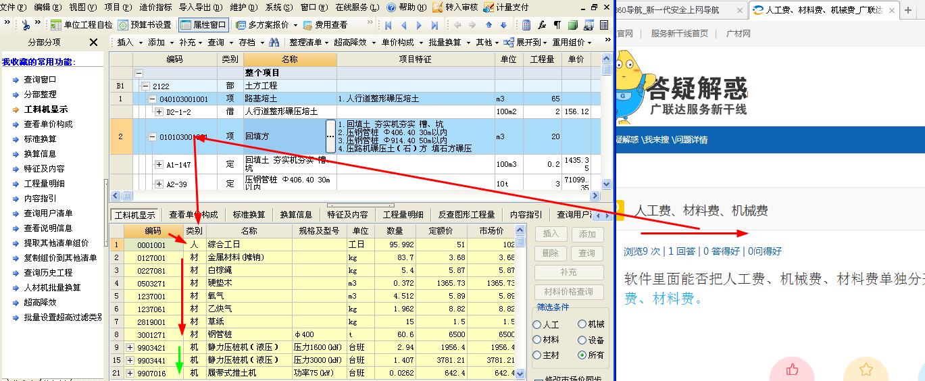This screenshot has width=925, height=381.
Task: Open the 分部整理 shortcut
Action: [40, 95]
